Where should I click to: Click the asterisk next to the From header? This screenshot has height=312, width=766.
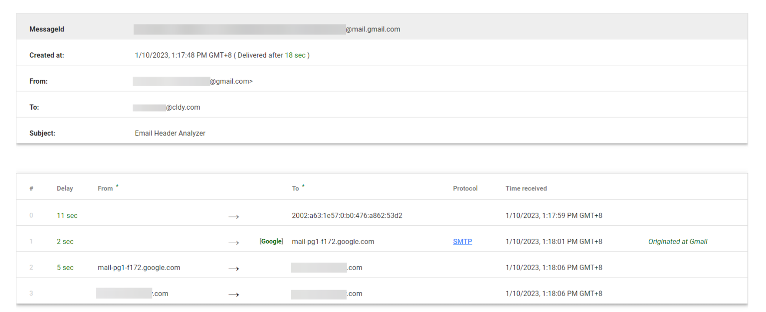tap(117, 185)
